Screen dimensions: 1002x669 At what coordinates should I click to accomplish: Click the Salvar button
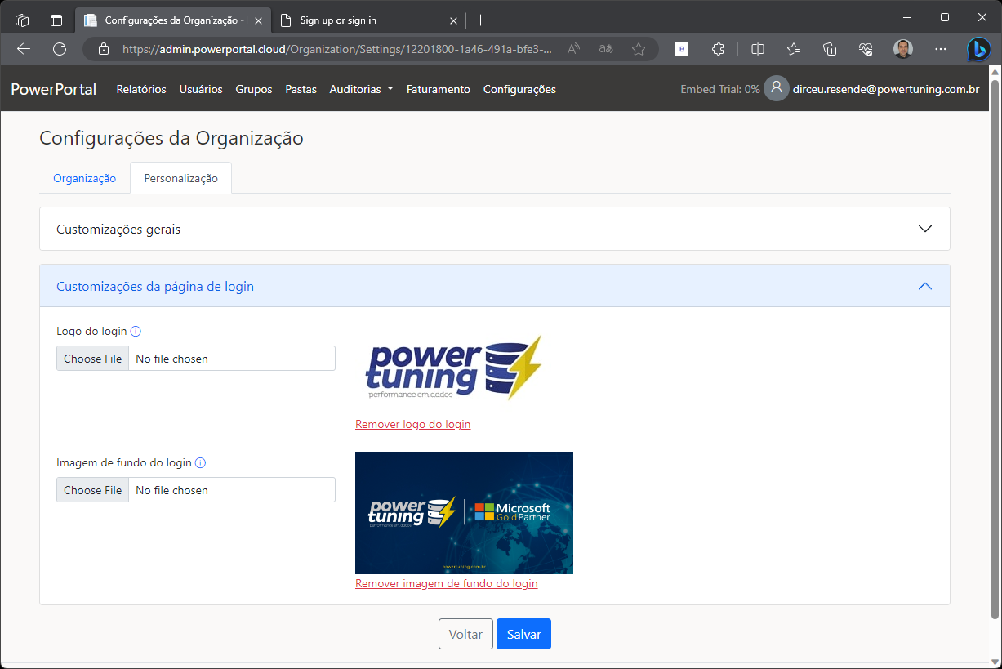coord(523,634)
